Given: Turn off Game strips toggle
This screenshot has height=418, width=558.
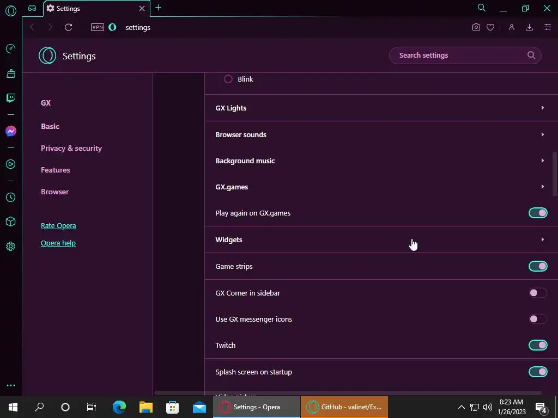Looking at the screenshot, I should (x=538, y=266).
